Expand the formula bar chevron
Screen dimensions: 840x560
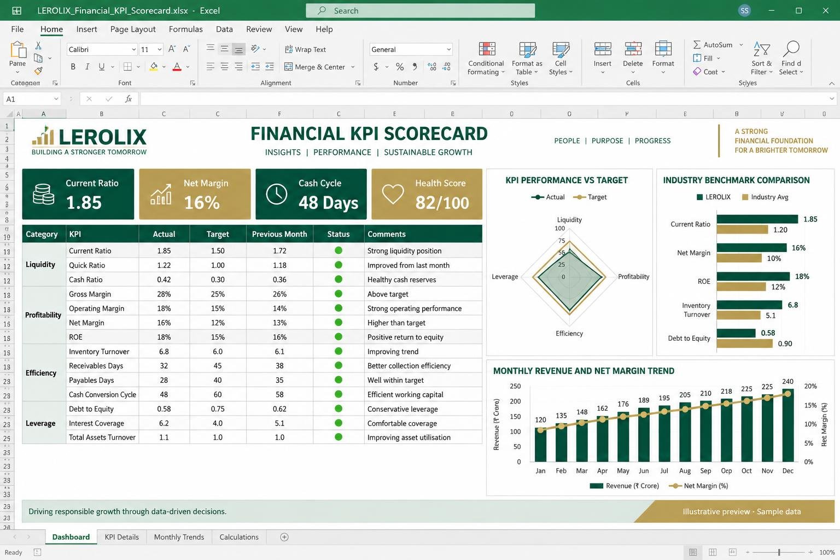point(832,99)
